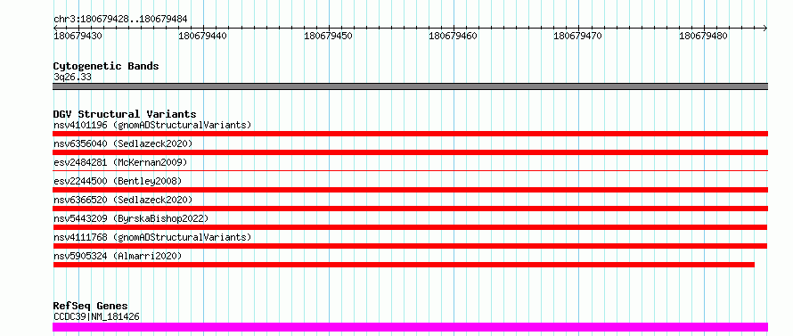
Task: Click ruler position 180679440
Action: pyautogui.click(x=203, y=36)
